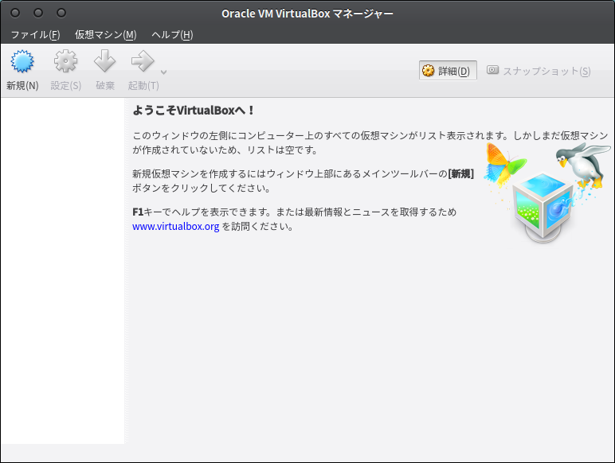
Task: Click the 破棄 discard arrow icon
Action: coord(104,61)
